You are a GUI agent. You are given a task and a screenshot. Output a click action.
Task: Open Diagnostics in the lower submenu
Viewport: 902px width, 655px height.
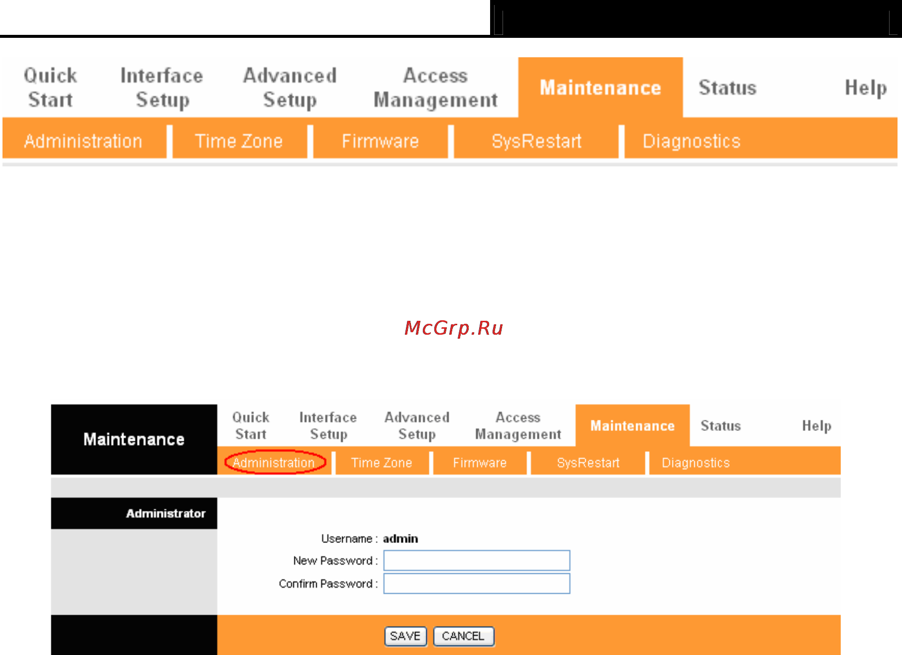click(x=696, y=463)
